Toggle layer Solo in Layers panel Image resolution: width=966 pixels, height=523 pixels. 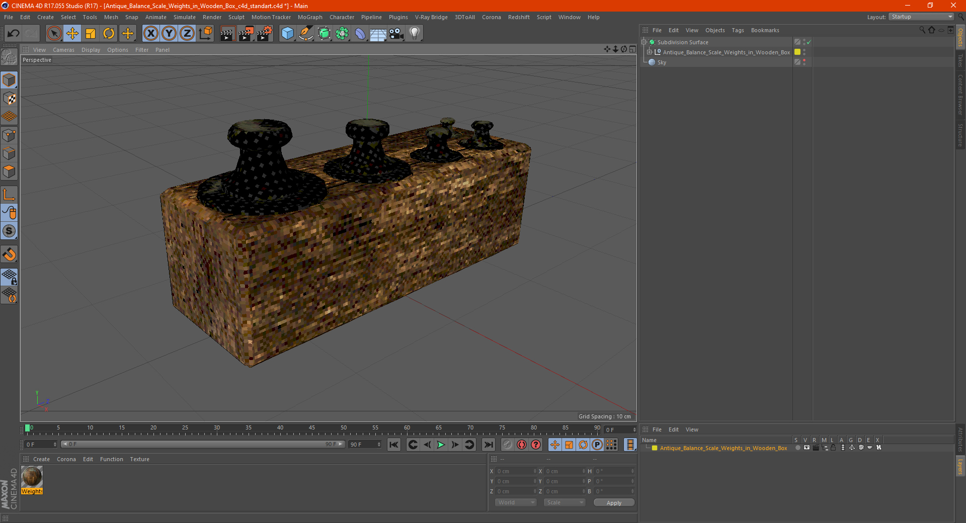[798, 448]
